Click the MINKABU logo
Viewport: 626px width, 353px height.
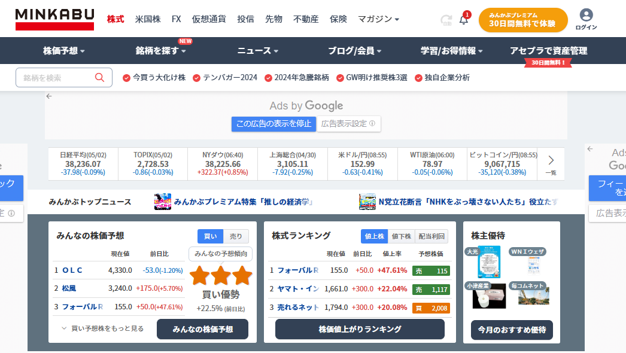pos(54,19)
